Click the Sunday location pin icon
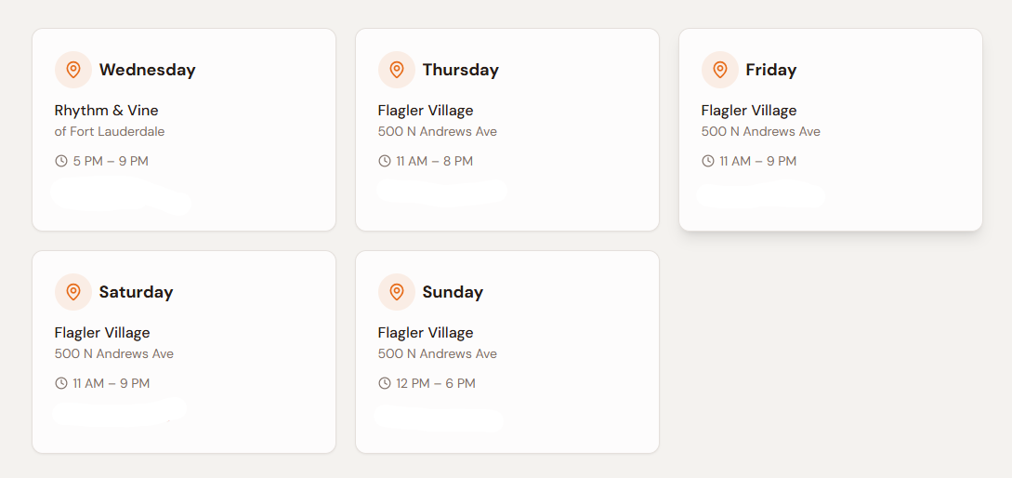Screen dimensions: 1012x478 397,292
